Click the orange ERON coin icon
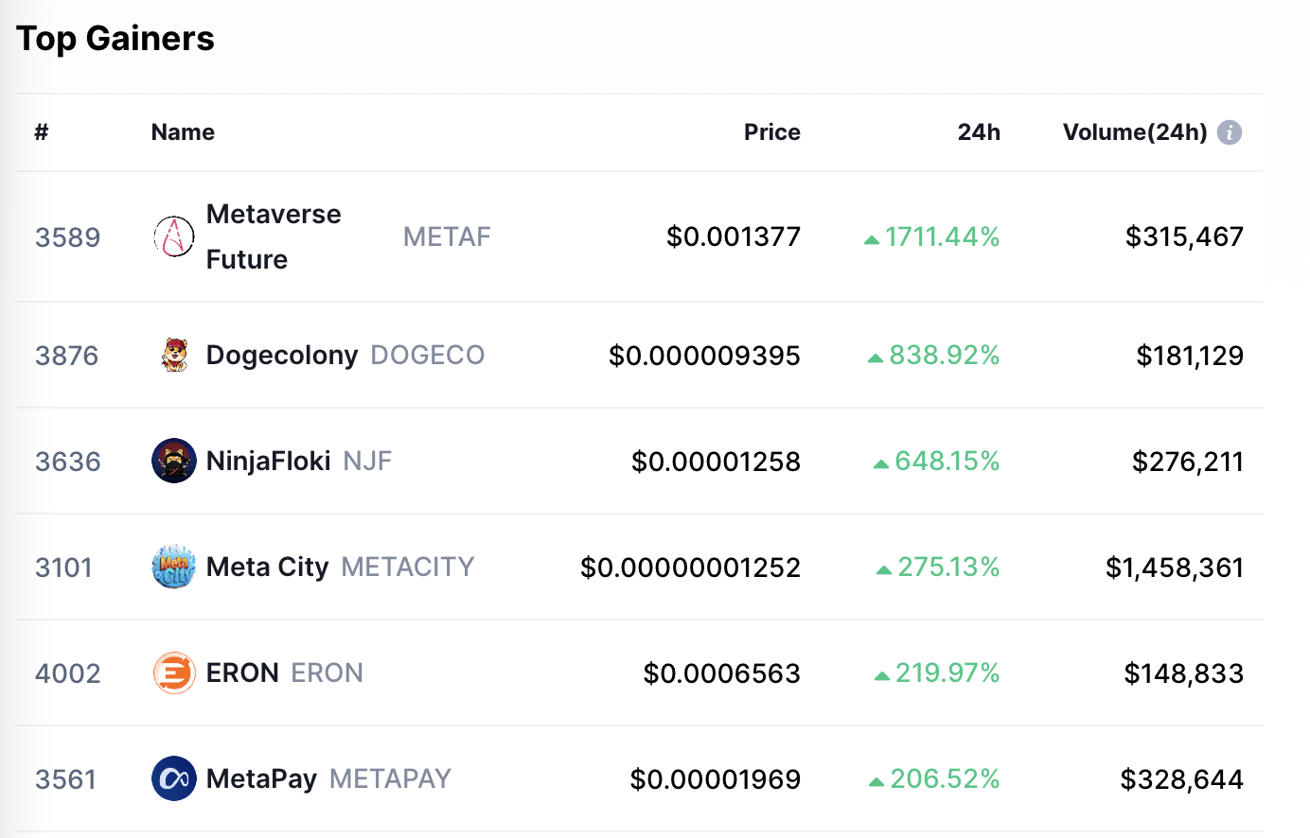 174,673
